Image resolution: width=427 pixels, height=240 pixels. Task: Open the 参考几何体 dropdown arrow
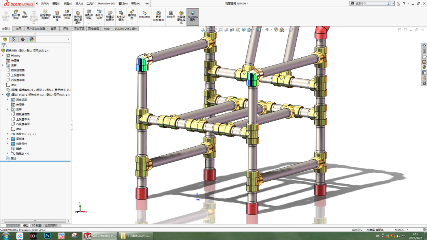[100, 23]
